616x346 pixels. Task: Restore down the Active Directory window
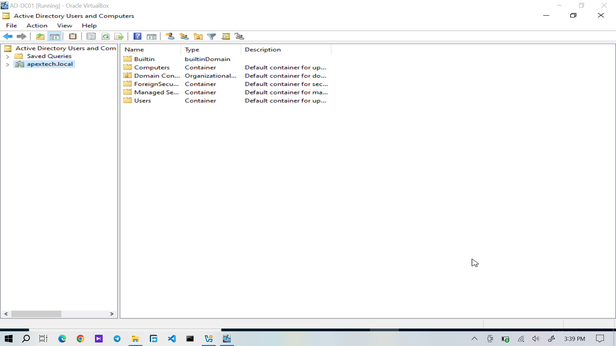573,15
